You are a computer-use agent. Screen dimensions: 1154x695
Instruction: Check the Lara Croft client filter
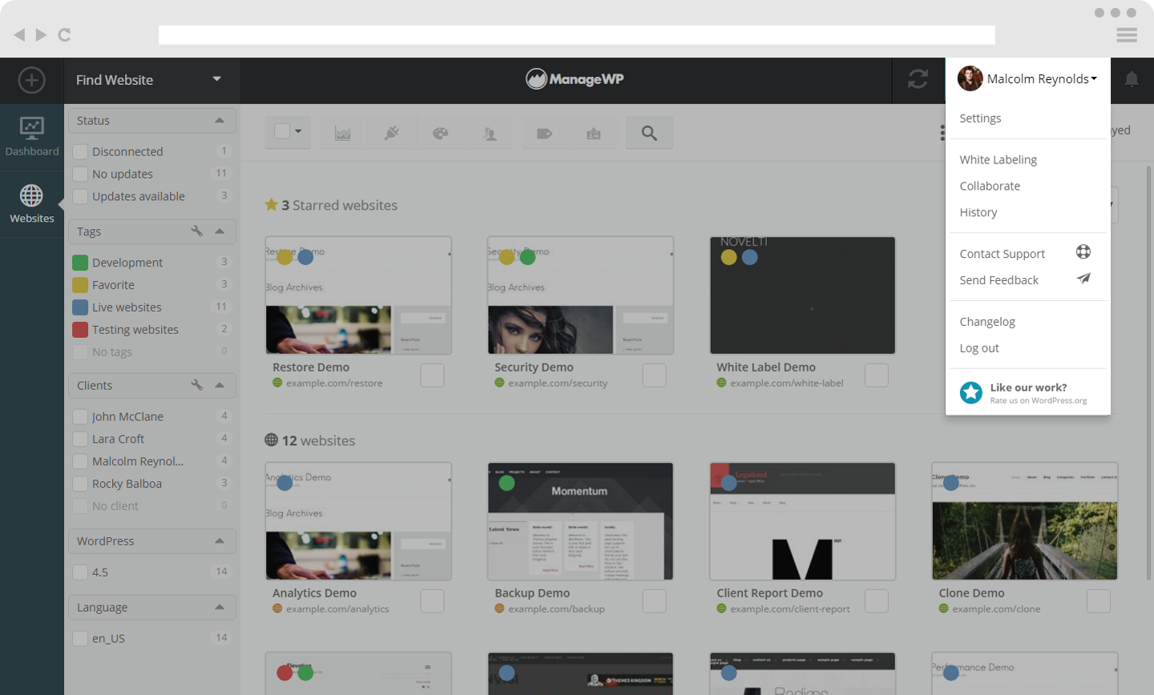[80, 439]
